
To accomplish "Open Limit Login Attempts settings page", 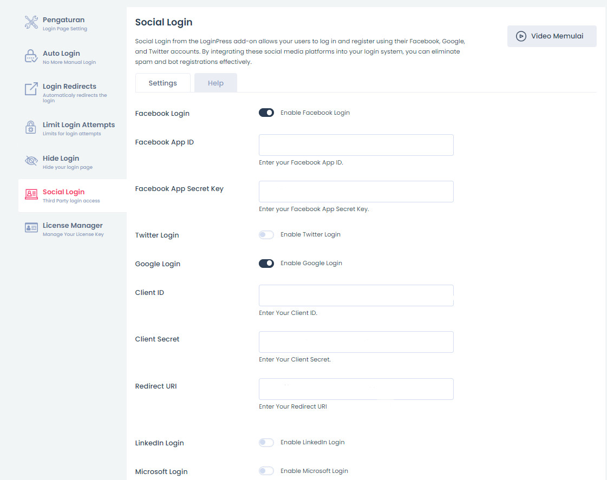I will (79, 125).
